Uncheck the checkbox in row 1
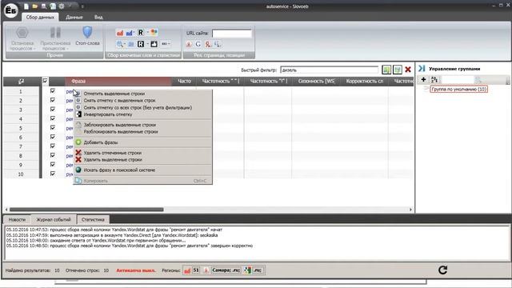This screenshot has width=512, height=288. [53, 90]
